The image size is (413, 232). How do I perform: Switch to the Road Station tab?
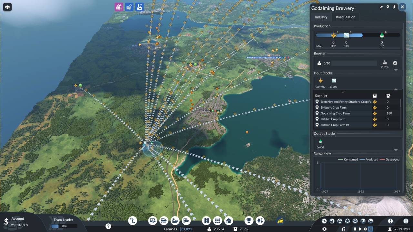point(345,17)
